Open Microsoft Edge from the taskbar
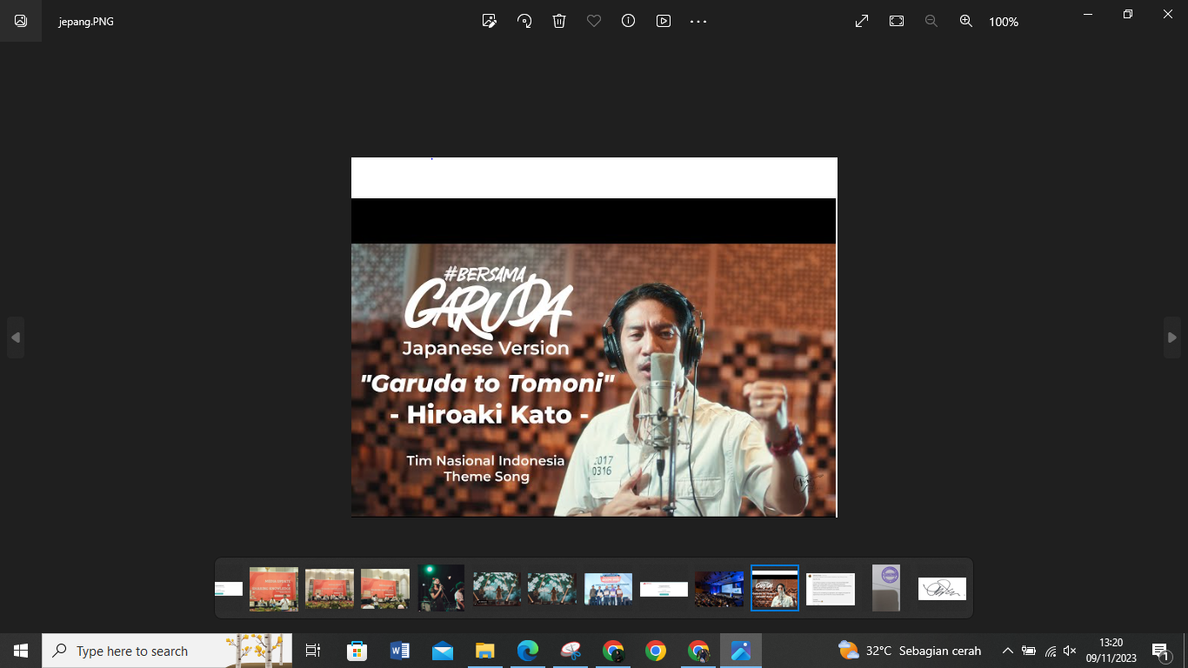1188x668 pixels. pos(528,651)
